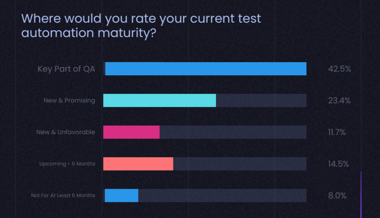380x218 pixels.
Task: Click the blue Not For At Least 6 Months bar
Action: (x=121, y=195)
